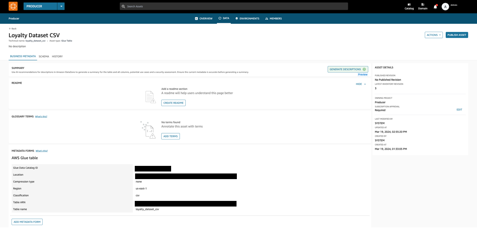The height and width of the screenshot is (228, 477).
Task: Focus the Search Assets field
Action: [234, 6]
